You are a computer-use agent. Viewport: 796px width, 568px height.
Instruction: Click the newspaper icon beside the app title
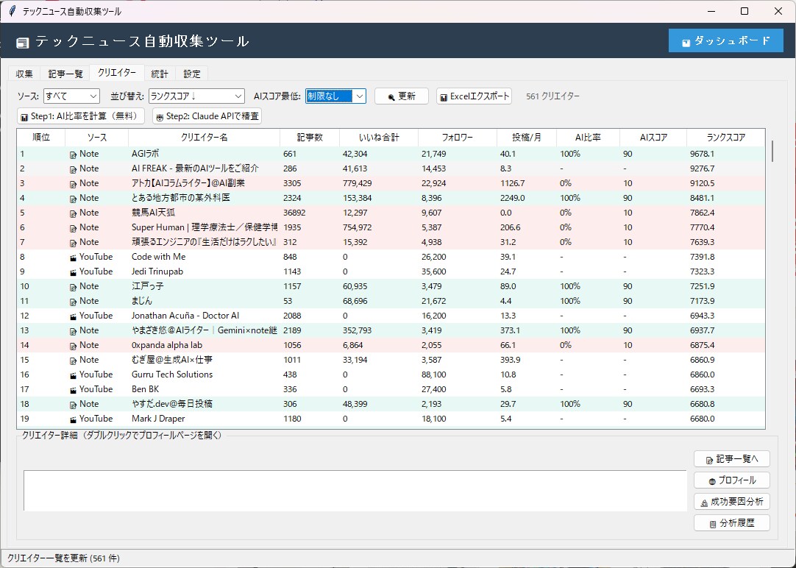tap(22, 43)
